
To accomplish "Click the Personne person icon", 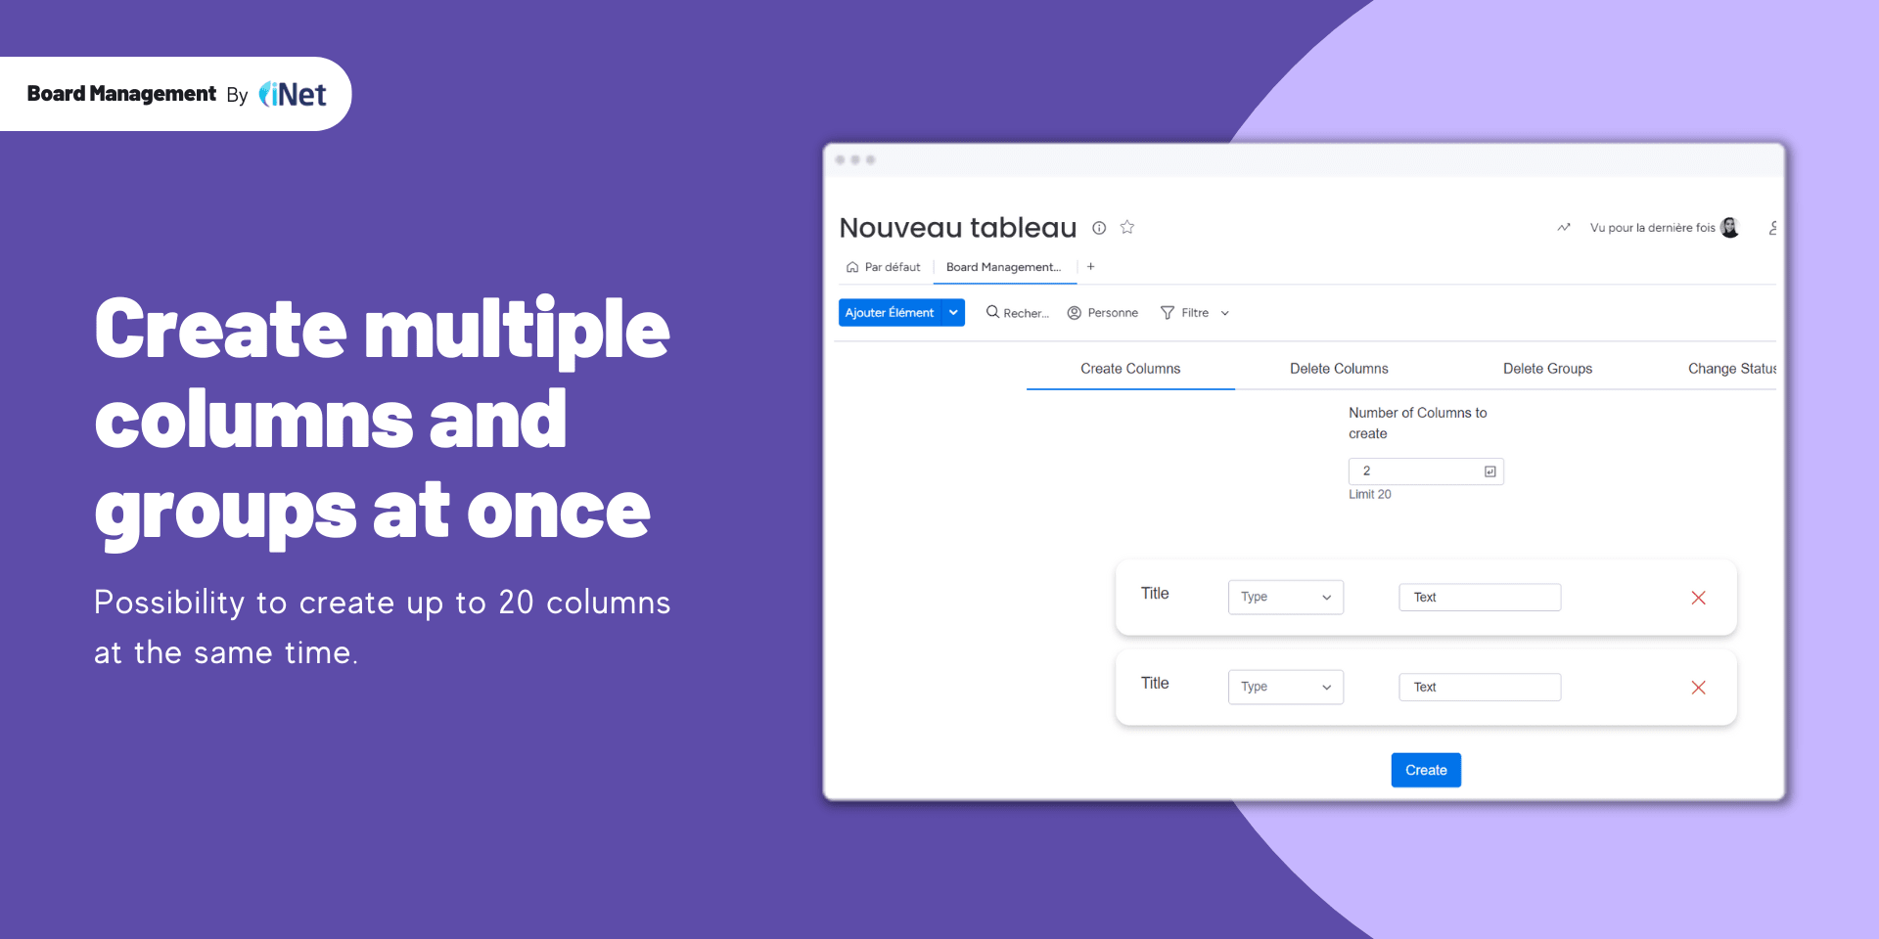I will (1075, 313).
